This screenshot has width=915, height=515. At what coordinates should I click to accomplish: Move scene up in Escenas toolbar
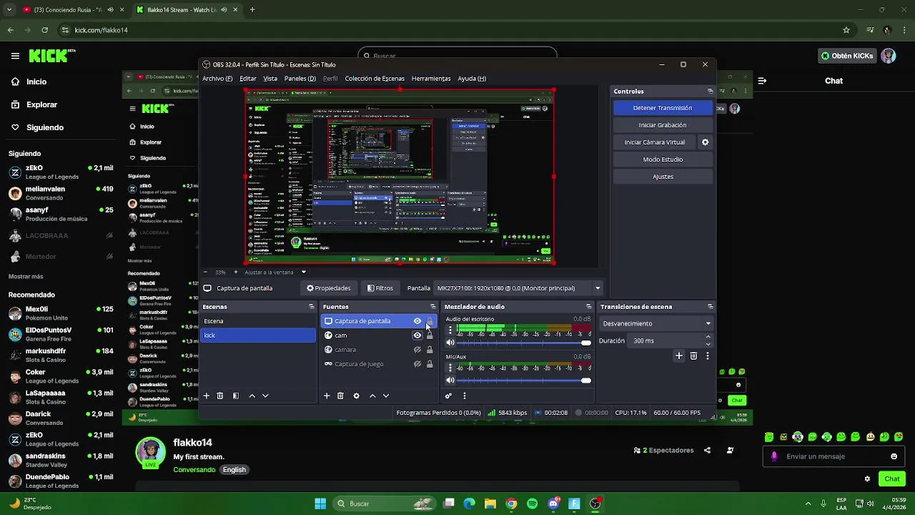coord(252,396)
